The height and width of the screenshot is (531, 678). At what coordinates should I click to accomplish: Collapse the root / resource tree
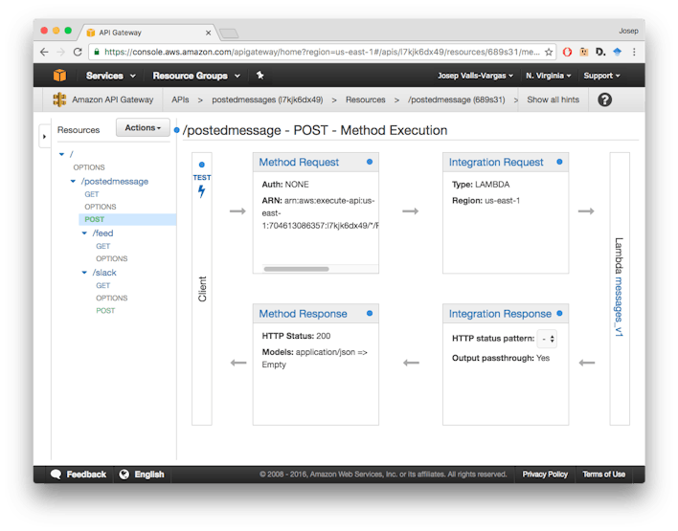(x=62, y=154)
